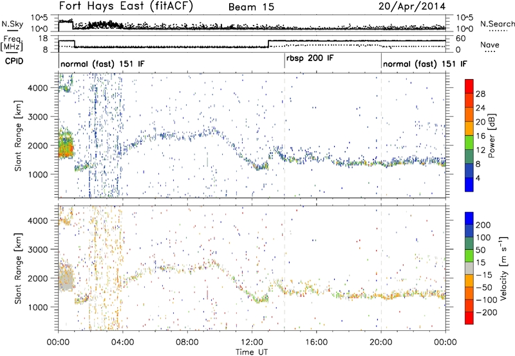
Task: Click the 'Slant Range [km]' label of the velocity panel
Action: pyautogui.click(x=18, y=269)
